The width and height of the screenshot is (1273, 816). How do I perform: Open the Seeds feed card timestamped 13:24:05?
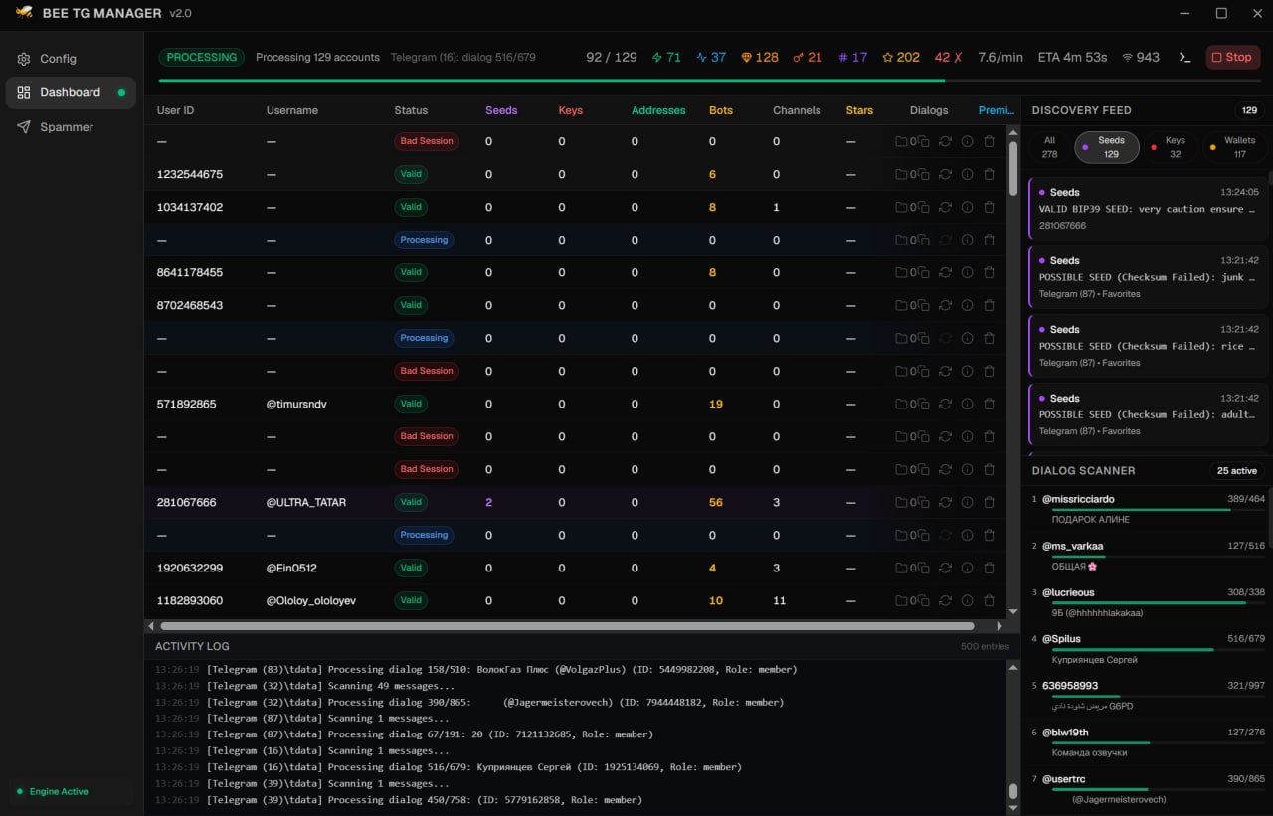tap(1149, 209)
